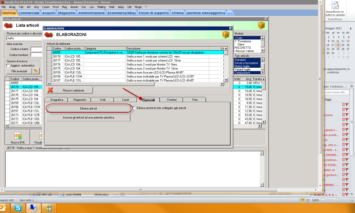Open the Anag menu

(12, 7)
